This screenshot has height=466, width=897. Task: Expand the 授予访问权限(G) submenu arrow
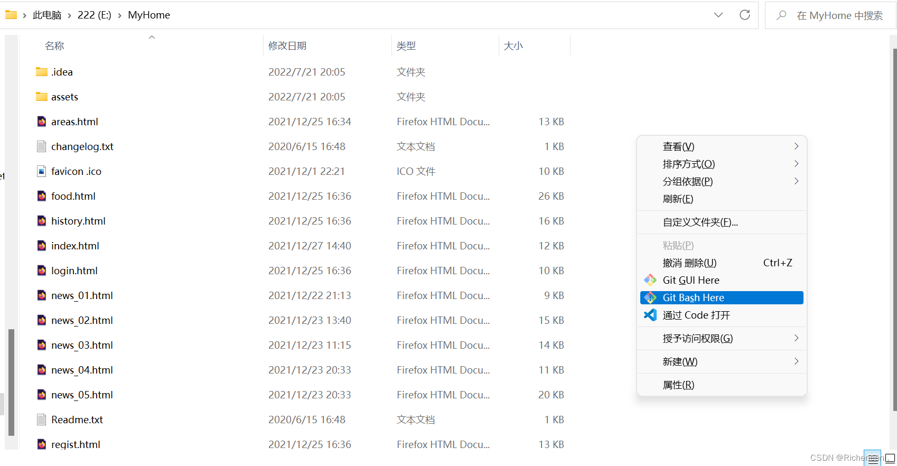[x=796, y=338]
